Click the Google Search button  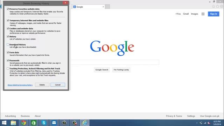(x=102, y=70)
